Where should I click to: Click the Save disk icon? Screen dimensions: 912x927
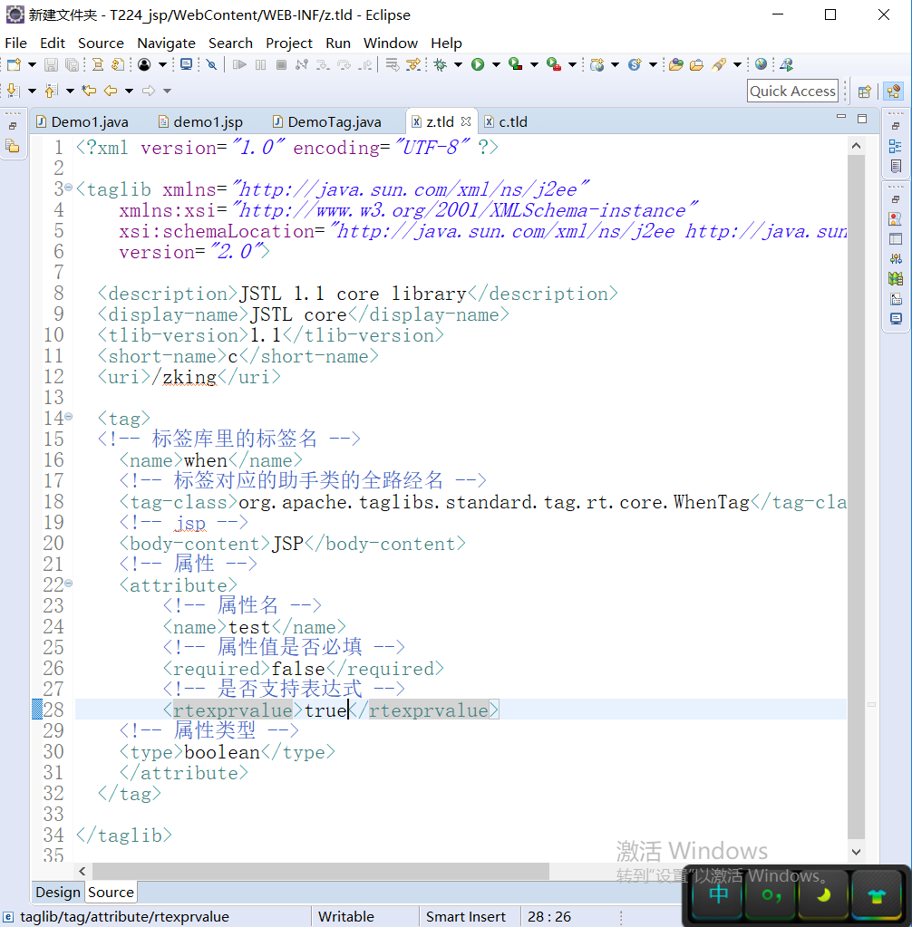pyautogui.click(x=51, y=64)
